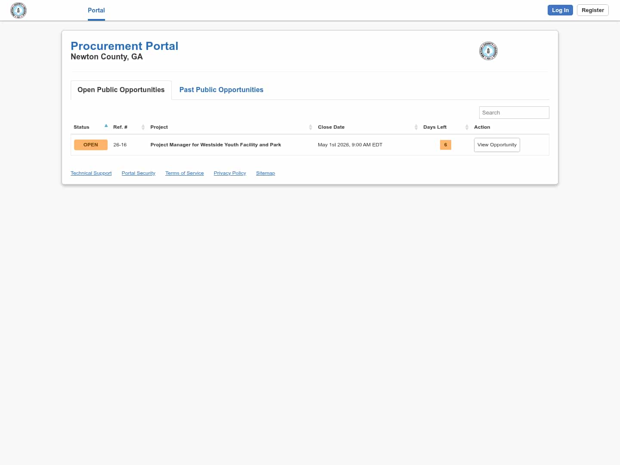Open the Sitemap footer link
The image size is (620, 465).
click(265, 173)
